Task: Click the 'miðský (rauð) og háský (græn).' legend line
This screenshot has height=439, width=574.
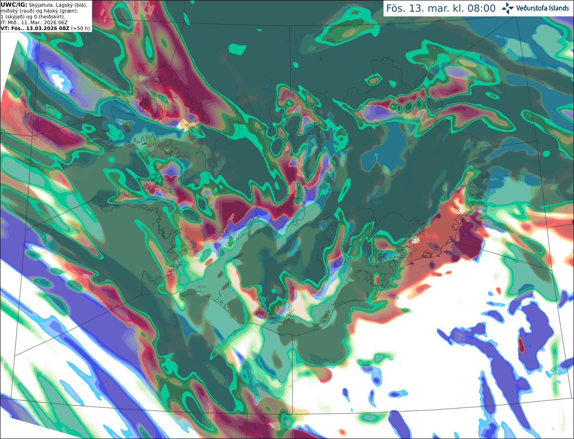Action: [x=39, y=10]
